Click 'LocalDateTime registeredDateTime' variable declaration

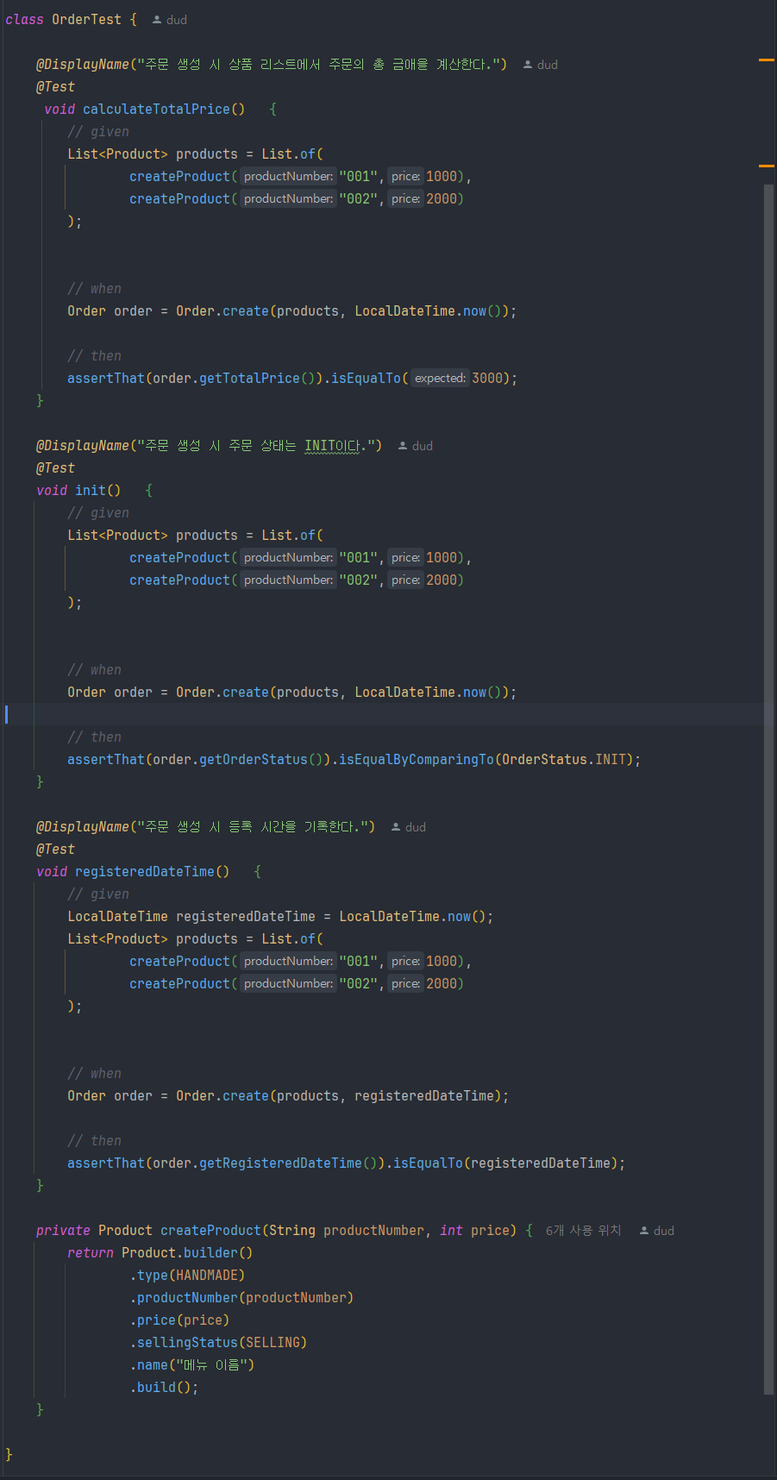(x=191, y=917)
